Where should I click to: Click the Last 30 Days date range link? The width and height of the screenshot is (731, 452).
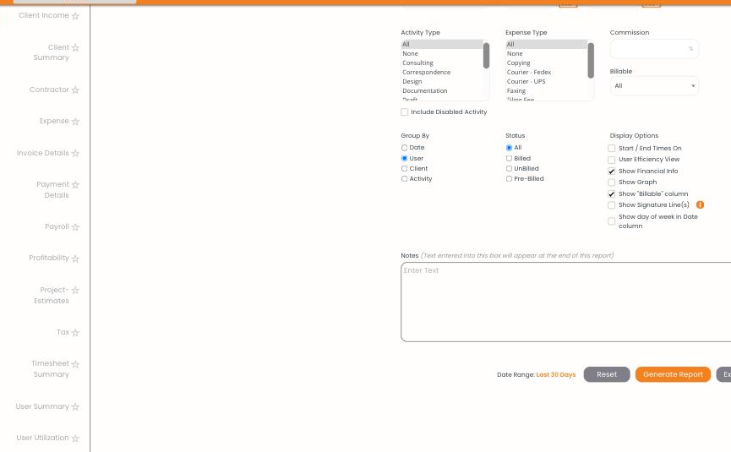click(x=556, y=374)
